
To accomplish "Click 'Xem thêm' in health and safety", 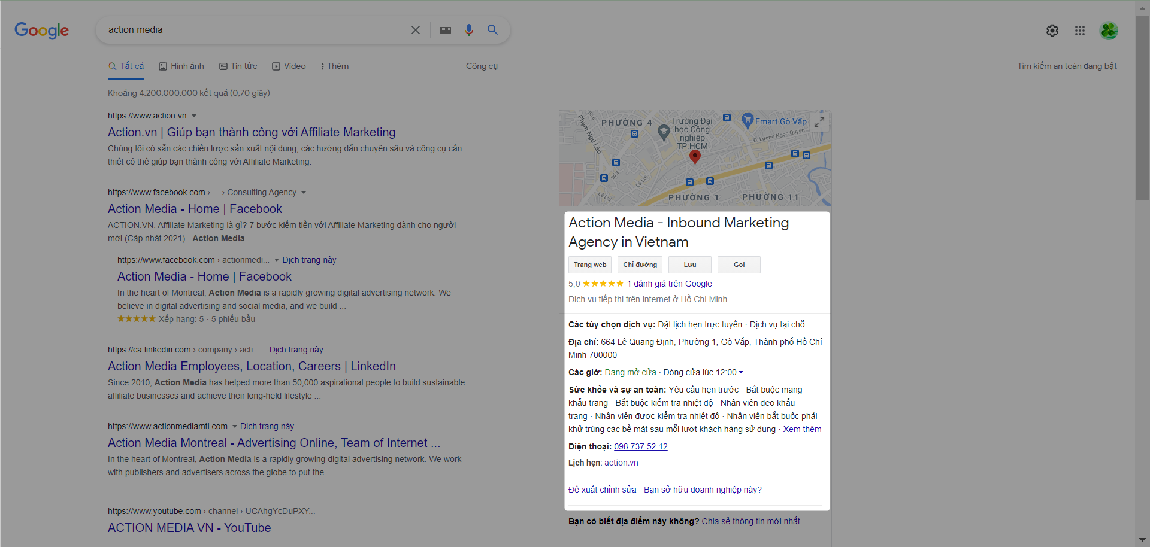I will pos(802,429).
